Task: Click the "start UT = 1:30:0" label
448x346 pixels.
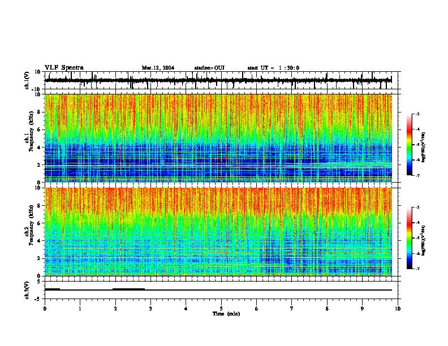Action: click(273, 68)
